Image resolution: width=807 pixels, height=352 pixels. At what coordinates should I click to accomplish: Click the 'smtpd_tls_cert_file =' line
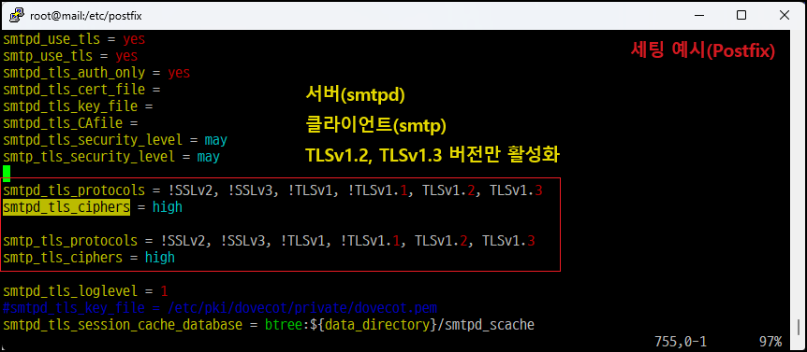(81, 90)
